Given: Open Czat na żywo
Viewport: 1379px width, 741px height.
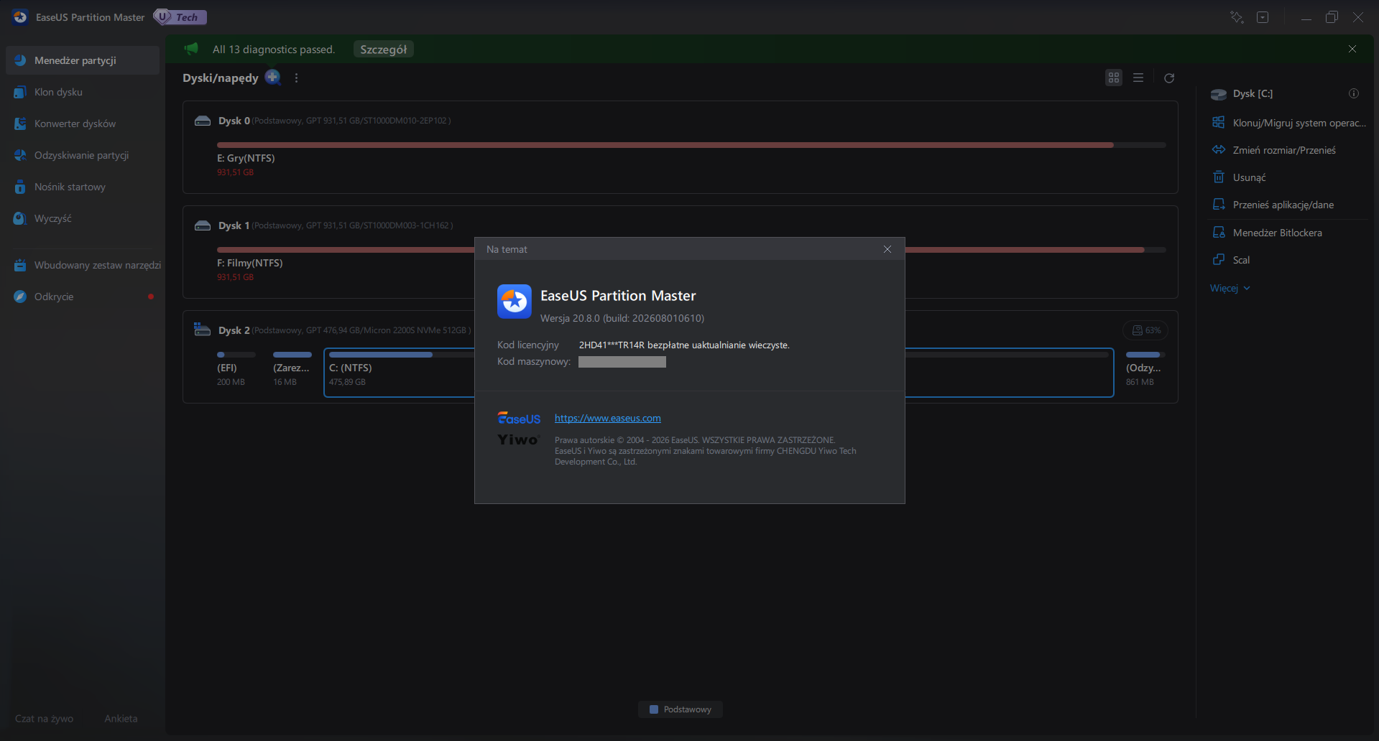Looking at the screenshot, I should pos(45,719).
